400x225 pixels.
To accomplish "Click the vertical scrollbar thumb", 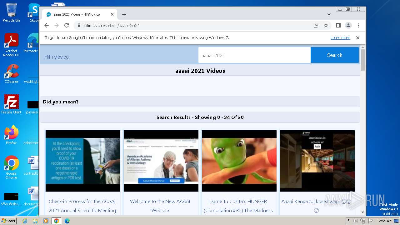I will click(x=362, y=60).
